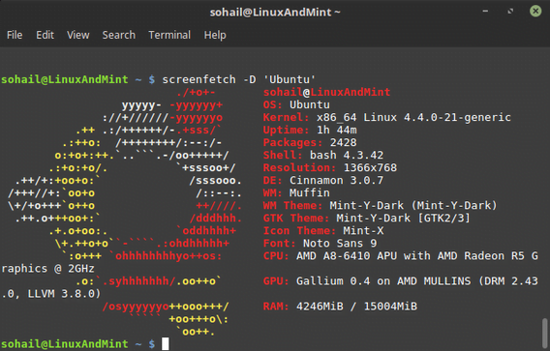Screen dimensions: 550x351
Task: Click the RAM: 4246MiB / 15004MiB line
Action: tap(340, 307)
